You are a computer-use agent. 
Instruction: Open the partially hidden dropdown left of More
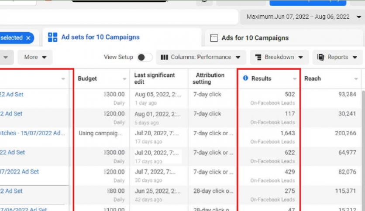point(6,57)
